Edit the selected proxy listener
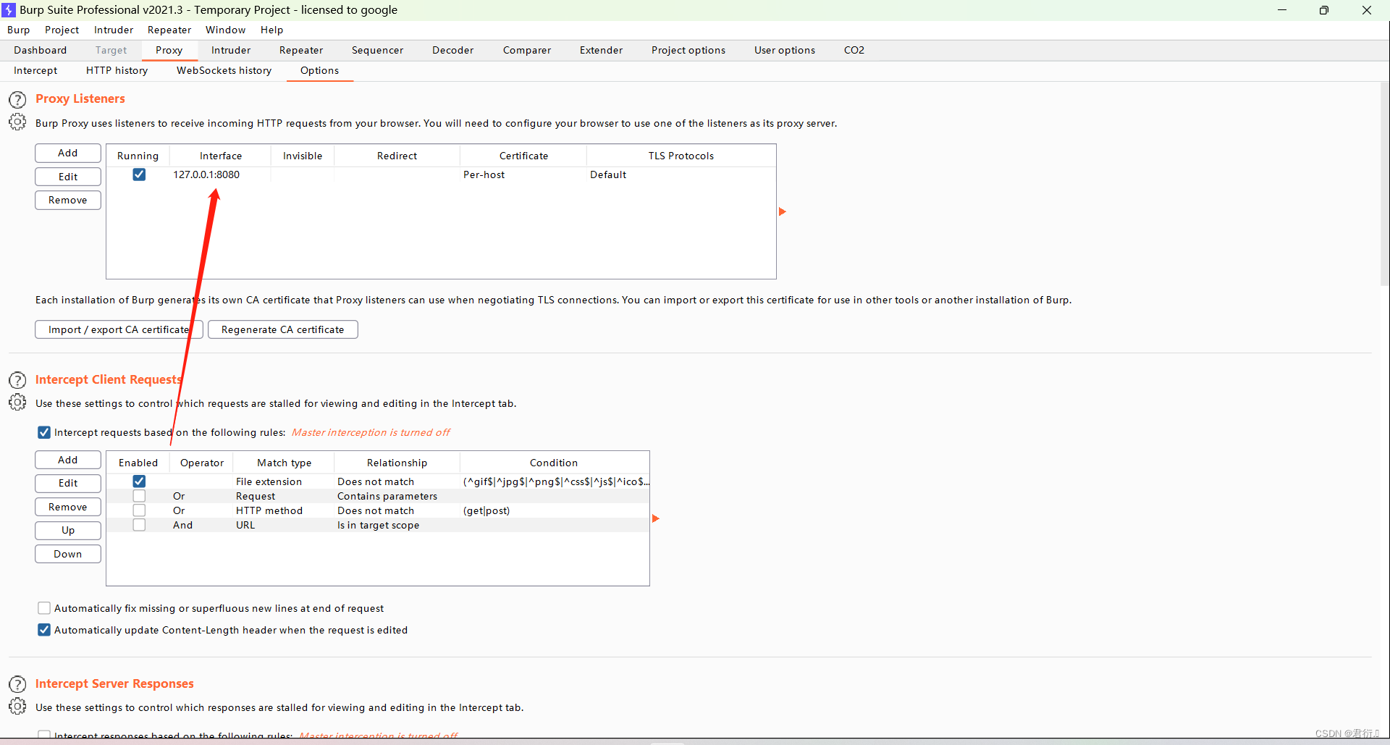The image size is (1390, 745). (68, 177)
